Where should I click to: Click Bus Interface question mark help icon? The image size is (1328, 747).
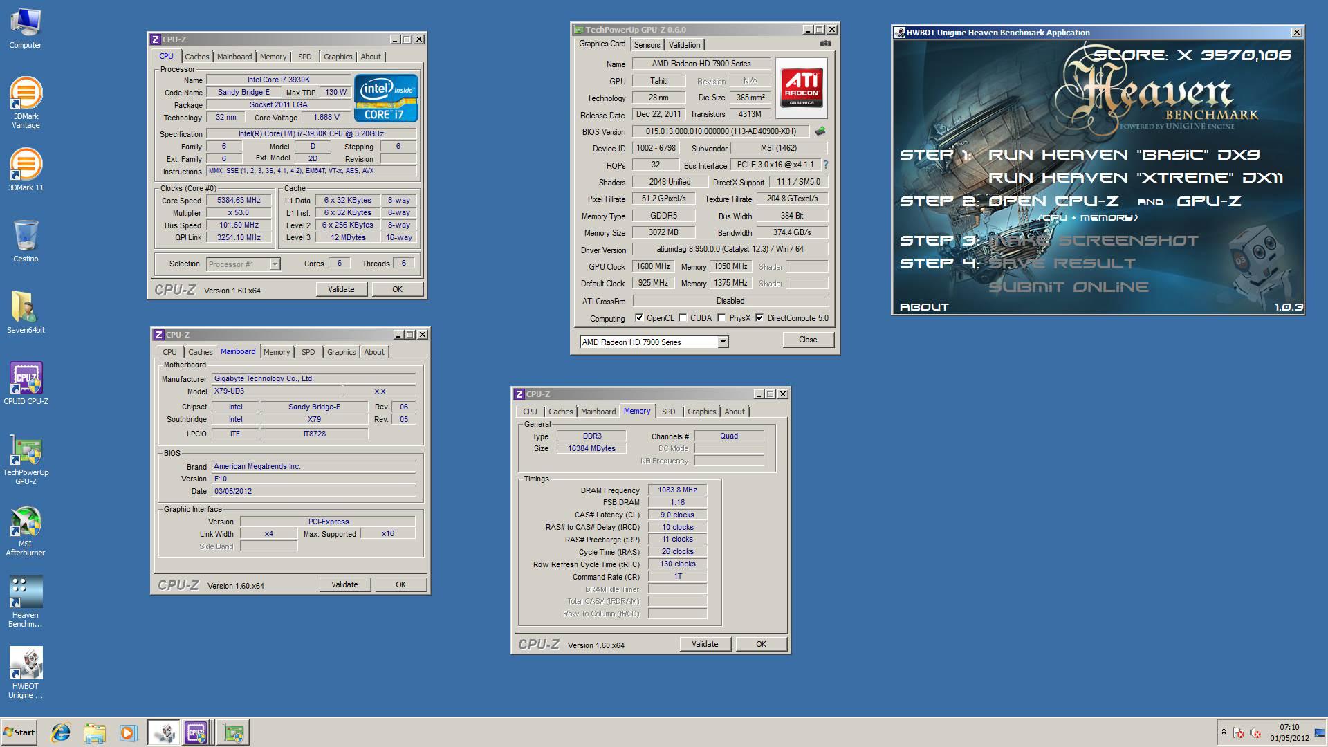coord(825,165)
